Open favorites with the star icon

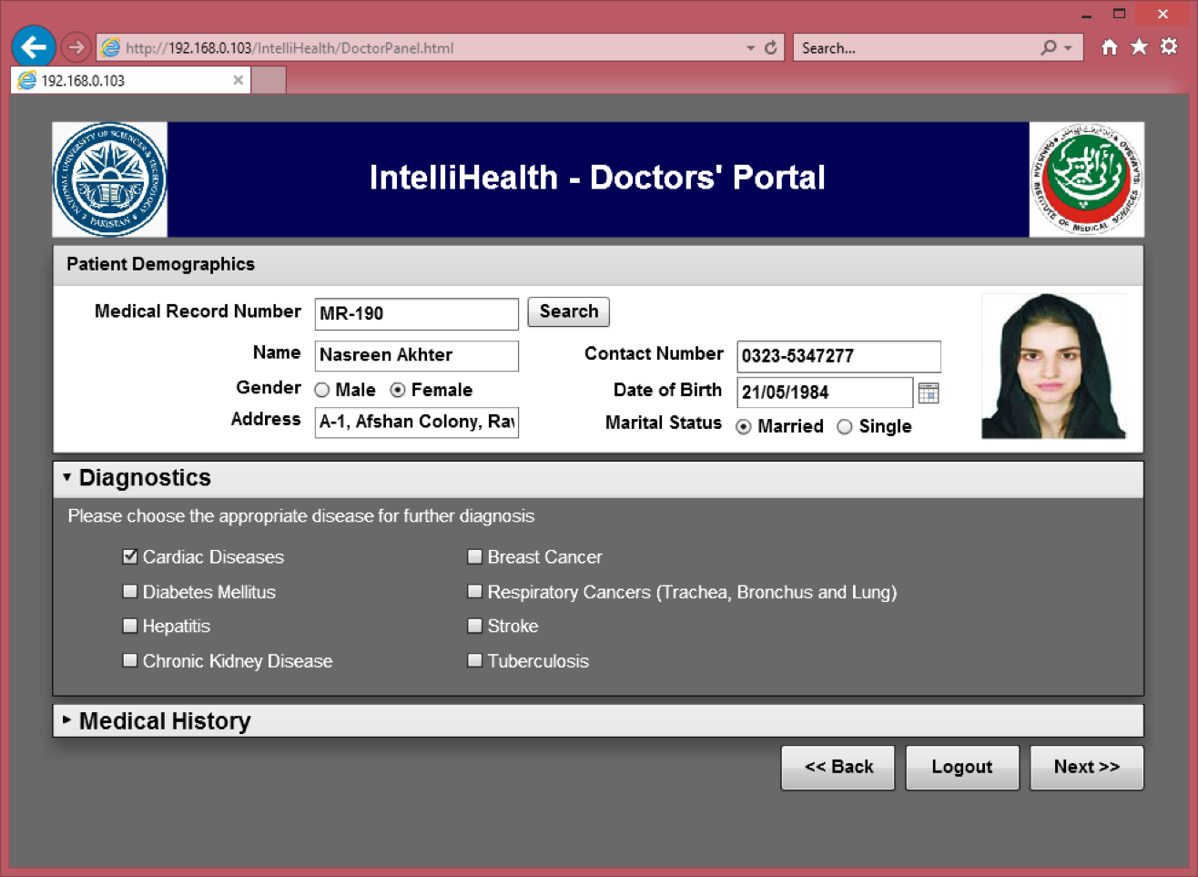(1139, 47)
